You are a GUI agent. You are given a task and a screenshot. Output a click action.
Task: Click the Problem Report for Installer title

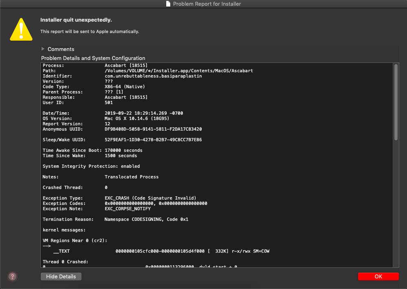[208, 4]
